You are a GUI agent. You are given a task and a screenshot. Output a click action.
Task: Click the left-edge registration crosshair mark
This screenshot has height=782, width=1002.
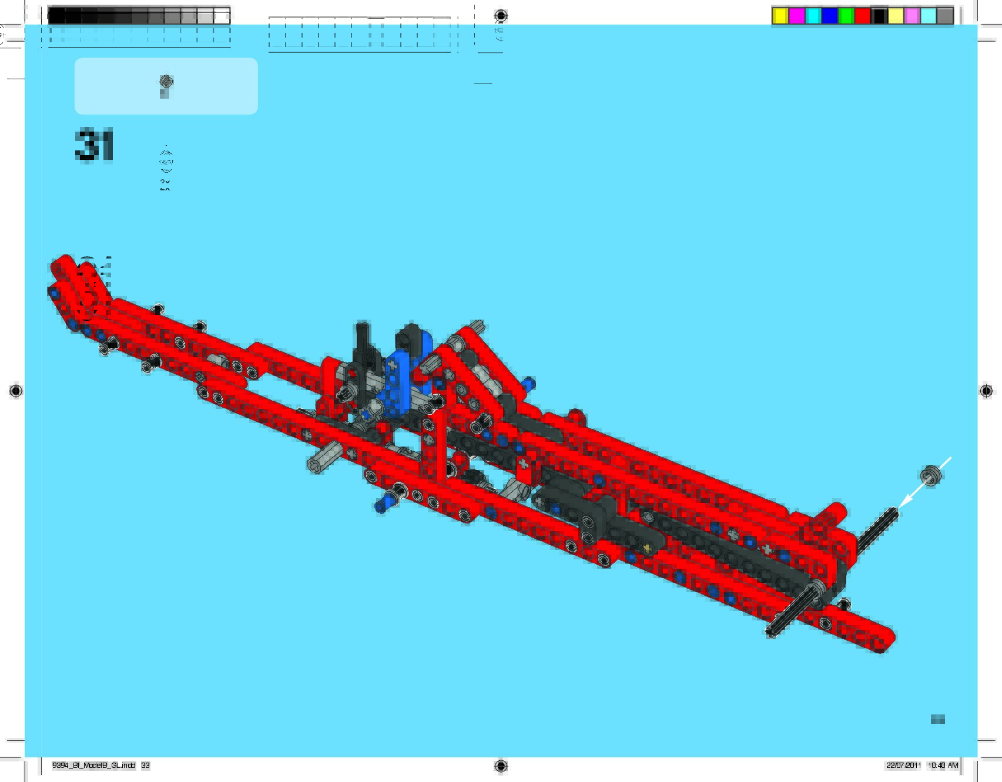(16, 391)
